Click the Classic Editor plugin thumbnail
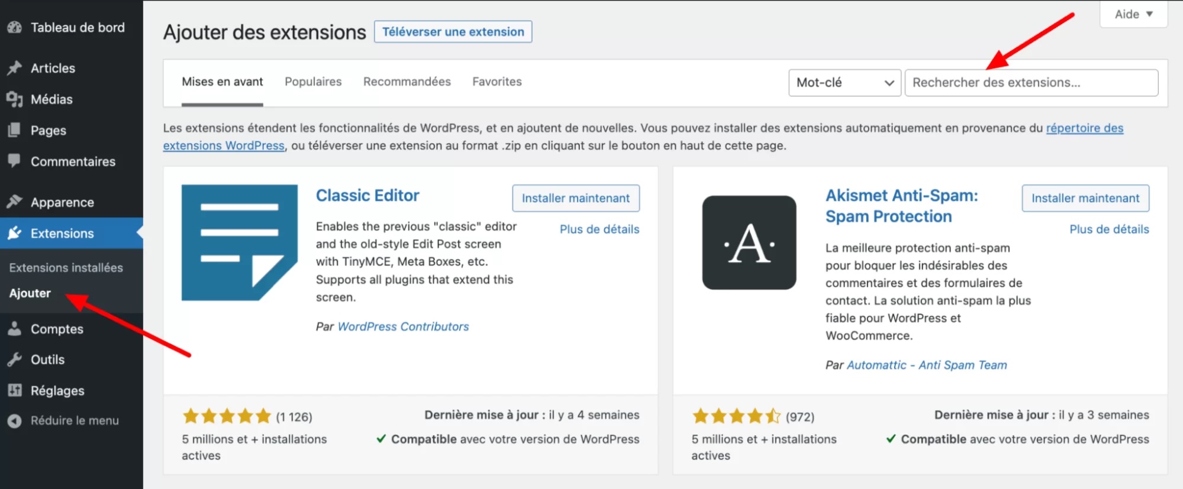Screen dimensions: 1183x489 [x=240, y=242]
